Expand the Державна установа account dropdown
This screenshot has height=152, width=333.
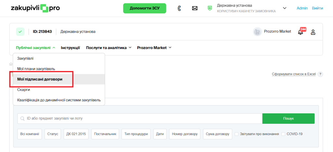pyautogui.click(x=285, y=8)
